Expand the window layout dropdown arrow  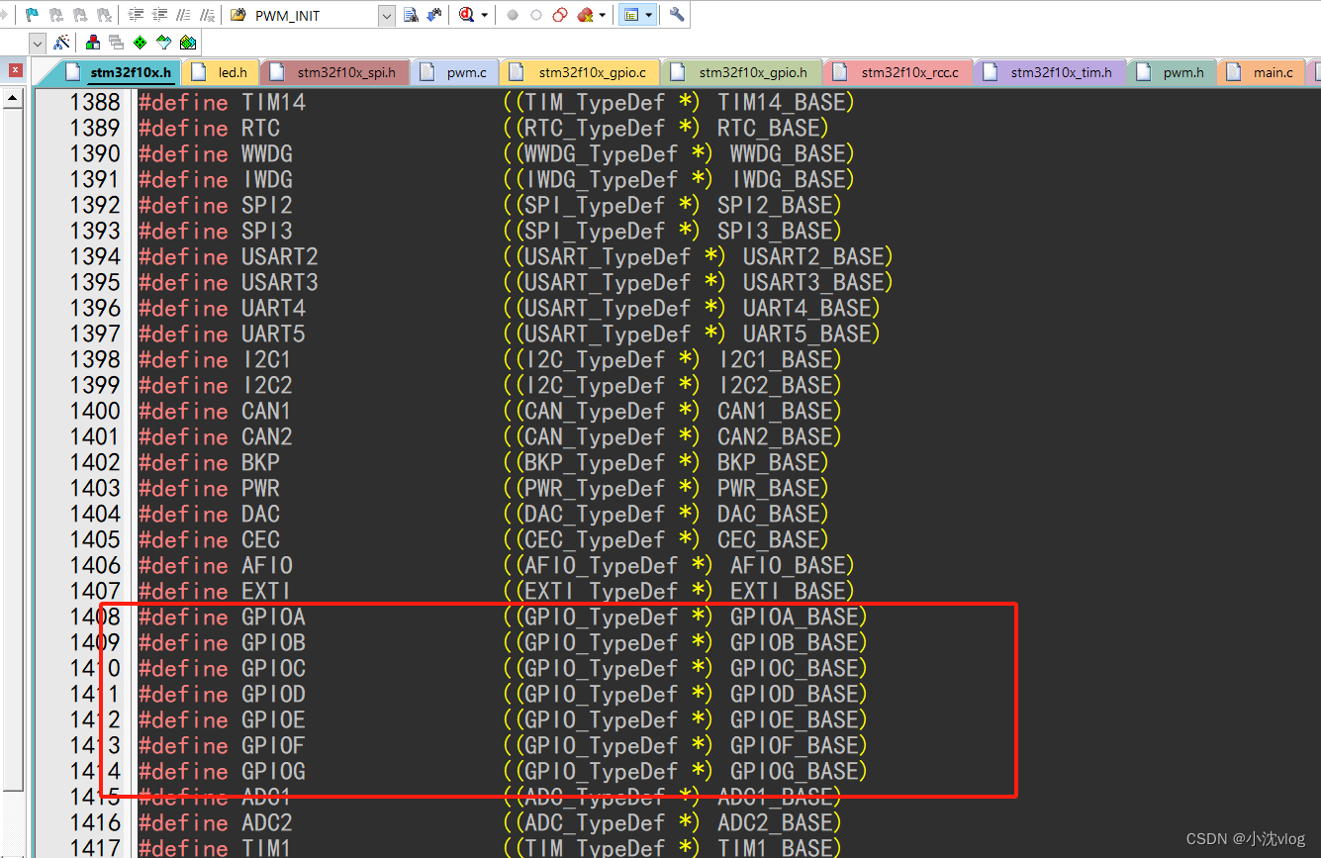pos(649,15)
